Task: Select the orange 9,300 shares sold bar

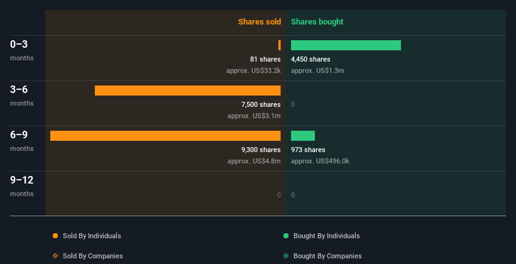Action: click(165, 136)
